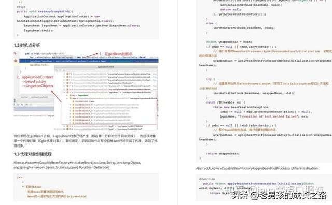Select the highlighted getBean breakpoint line

[x=89, y=61]
